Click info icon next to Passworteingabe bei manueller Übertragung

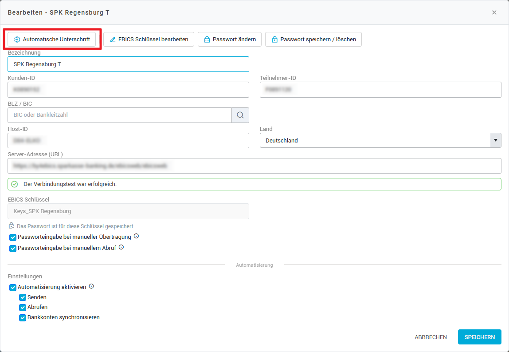tap(136, 236)
